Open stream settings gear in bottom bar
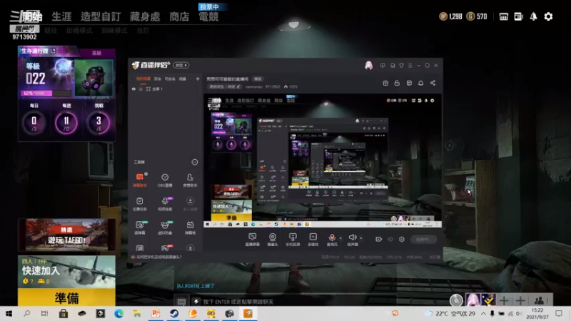Viewport: 571px width, 321px height. pos(402,239)
